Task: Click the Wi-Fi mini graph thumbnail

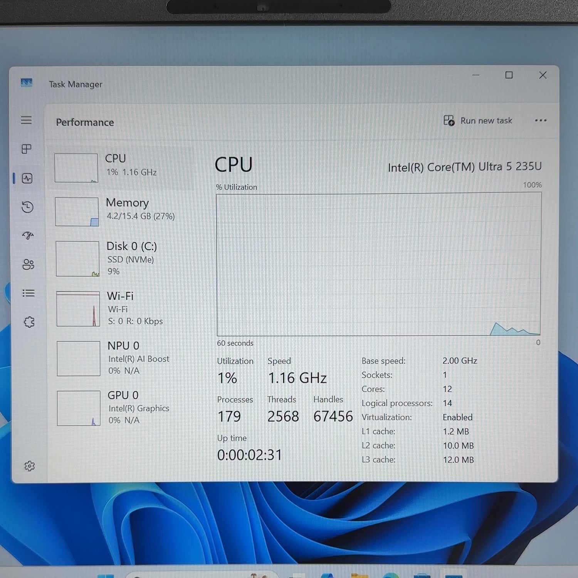Action: 78,309
